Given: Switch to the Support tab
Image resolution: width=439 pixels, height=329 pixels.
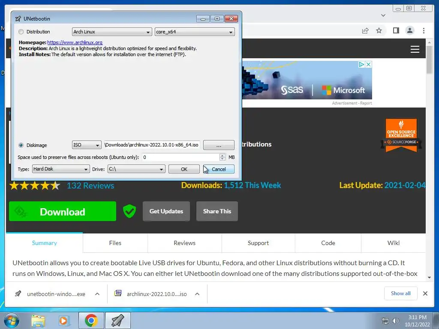Looking at the screenshot, I should (258, 243).
